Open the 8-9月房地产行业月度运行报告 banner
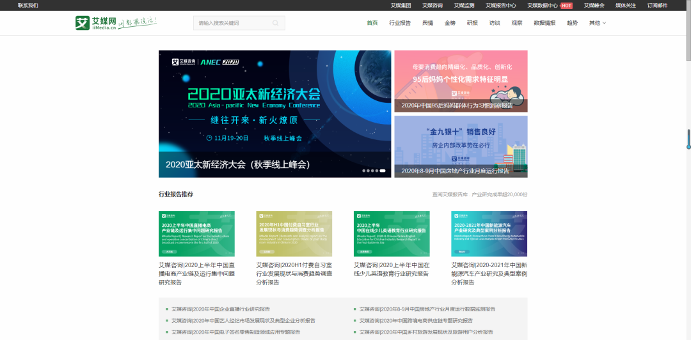The width and height of the screenshot is (691, 340). tap(461, 146)
